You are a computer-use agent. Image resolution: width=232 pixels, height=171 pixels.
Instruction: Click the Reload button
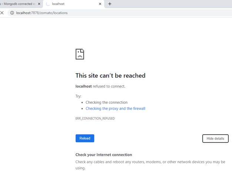click(85, 138)
